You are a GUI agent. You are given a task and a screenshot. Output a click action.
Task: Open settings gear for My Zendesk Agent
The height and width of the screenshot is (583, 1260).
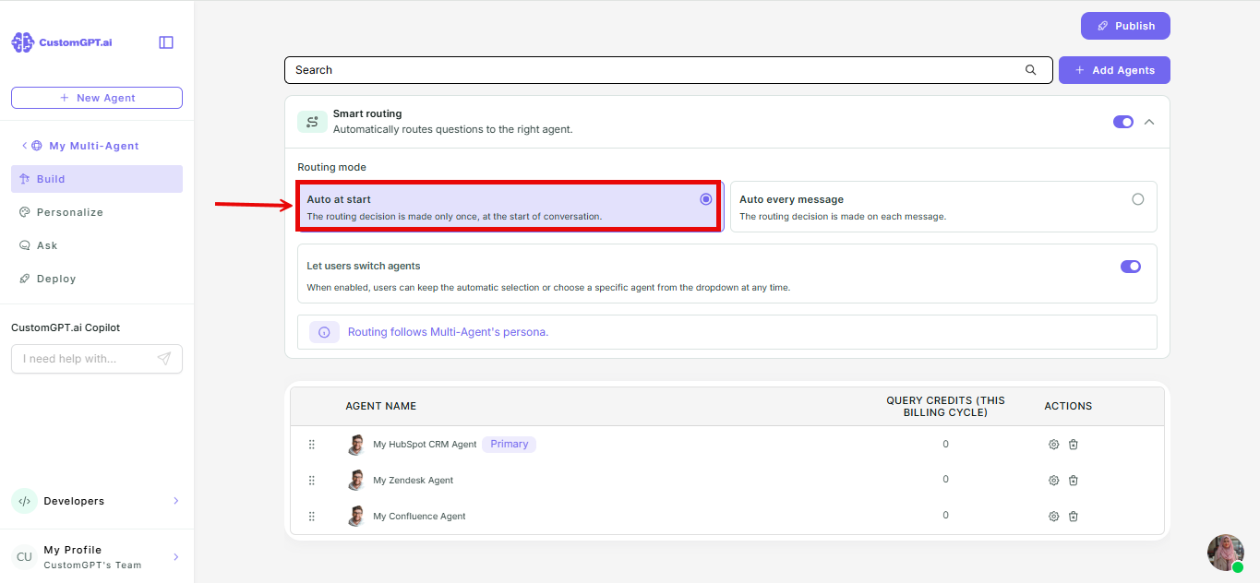click(x=1053, y=481)
